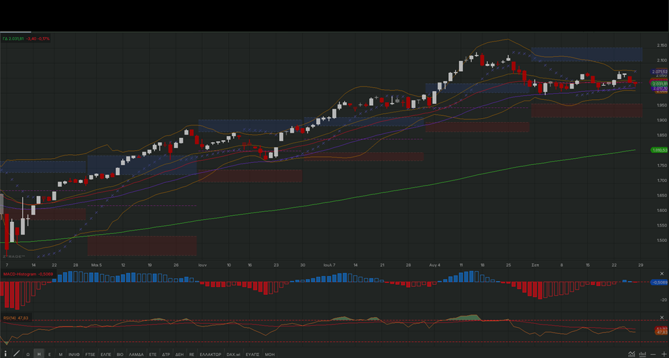Click the 1.500 price axis label
The height and width of the screenshot is (358, 669).
[x=662, y=241]
